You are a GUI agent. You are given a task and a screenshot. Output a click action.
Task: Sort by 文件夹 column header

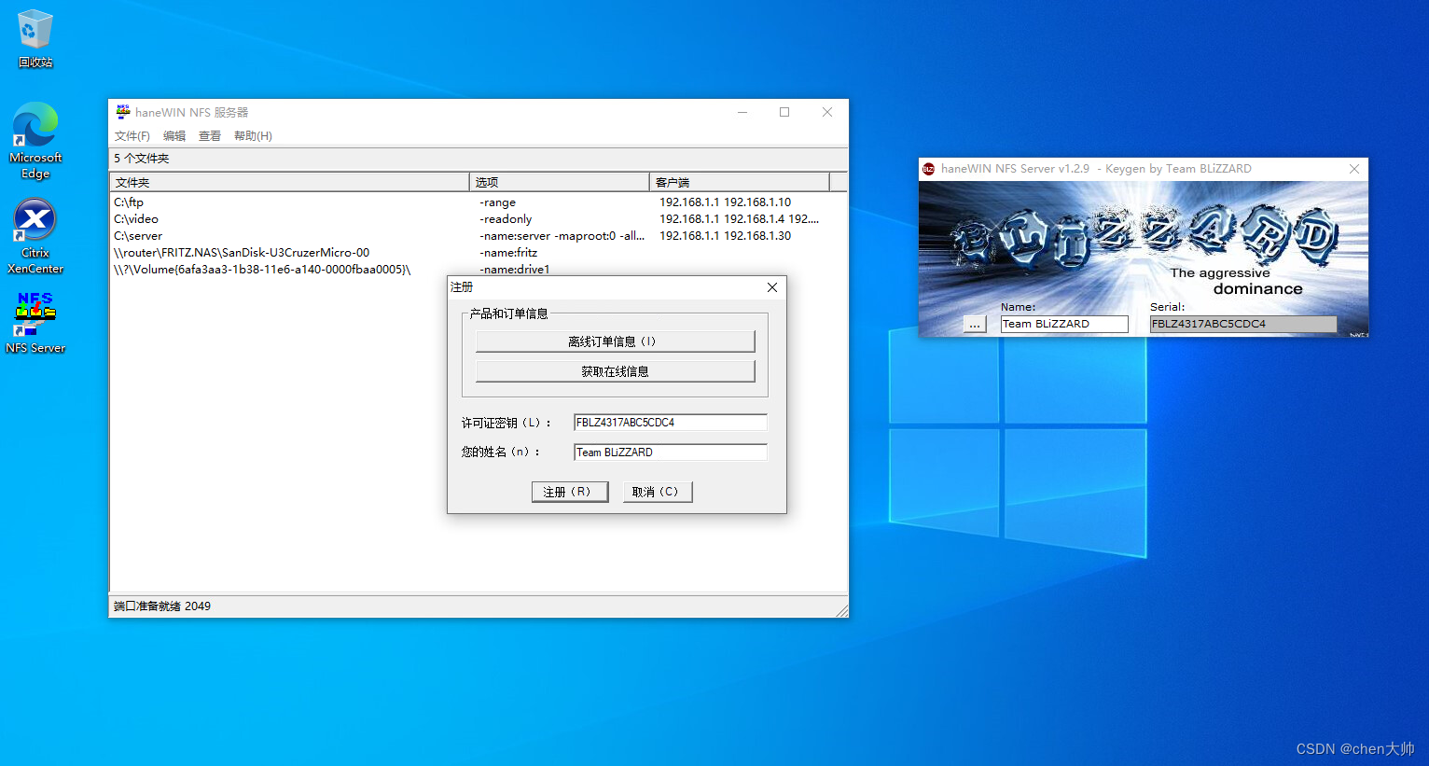[x=289, y=182]
